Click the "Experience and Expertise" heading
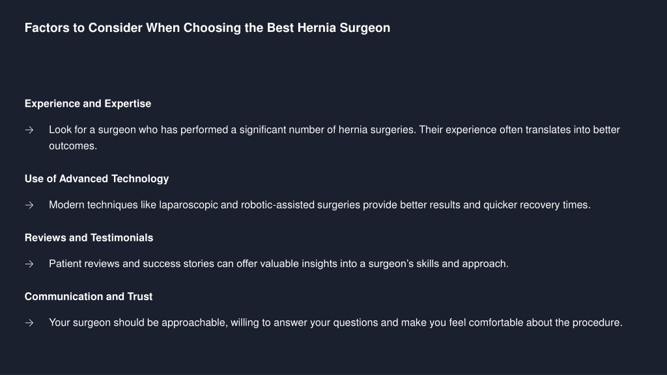667x375 pixels. pos(88,104)
